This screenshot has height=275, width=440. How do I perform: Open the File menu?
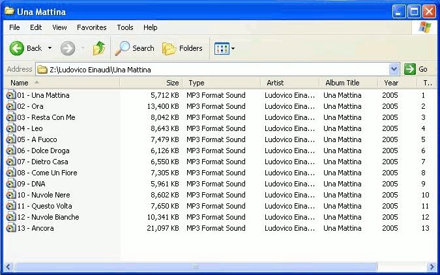click(14, 27)
